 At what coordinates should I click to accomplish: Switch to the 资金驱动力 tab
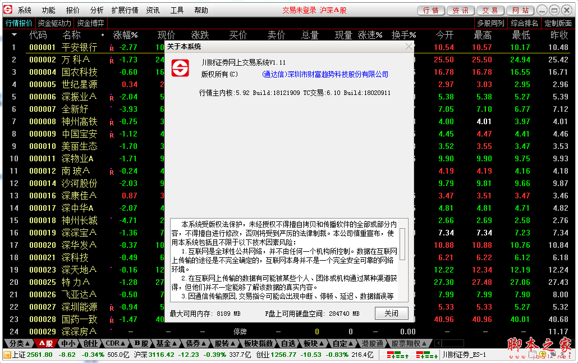54,23
